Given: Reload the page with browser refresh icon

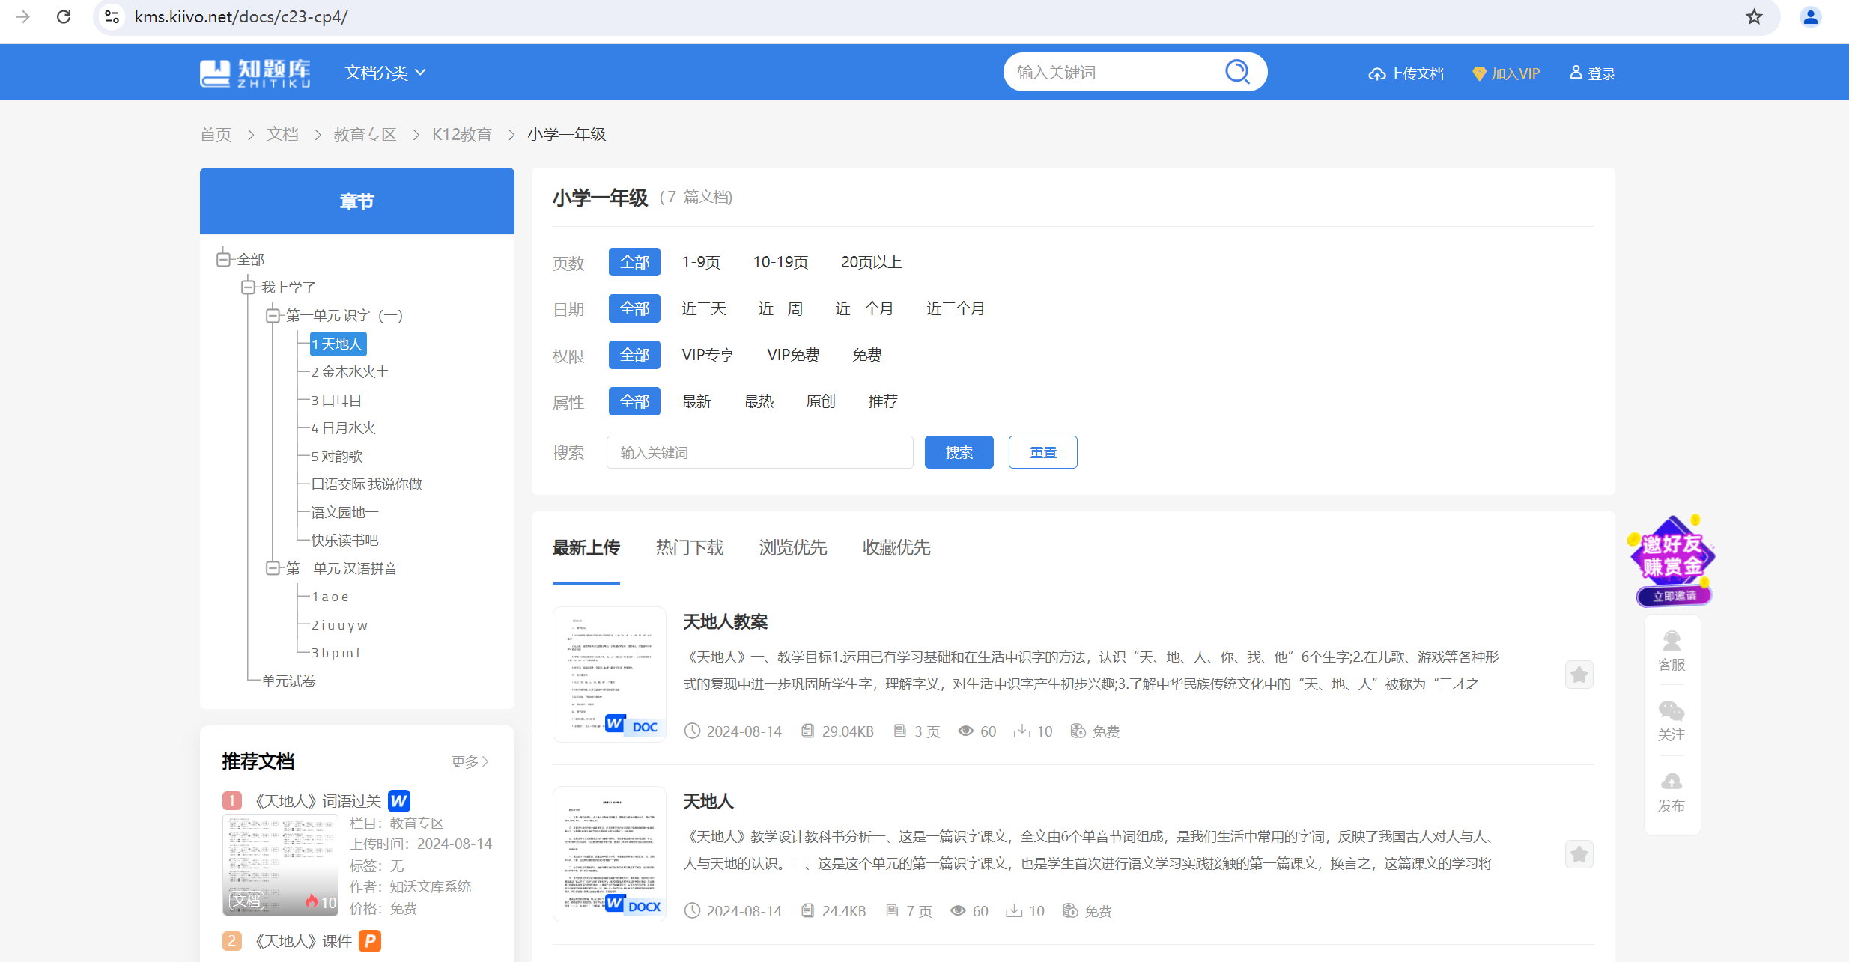Looking at the screenshot, I should point(64,16).
